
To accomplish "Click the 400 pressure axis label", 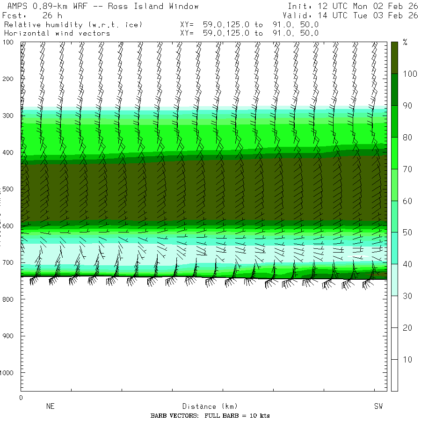I will [x=8, y=152].
